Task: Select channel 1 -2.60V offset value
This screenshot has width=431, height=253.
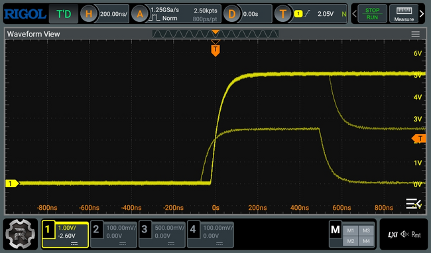Action: pos(66,236)
